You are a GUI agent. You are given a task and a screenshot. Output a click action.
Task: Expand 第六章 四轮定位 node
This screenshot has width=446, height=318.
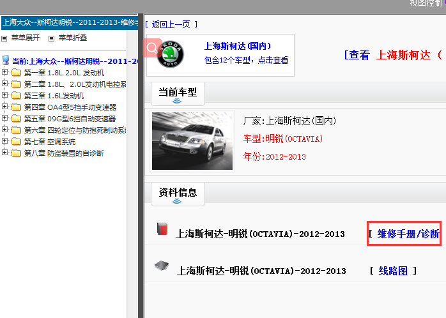pyautogui.click(x=4, y=129)
